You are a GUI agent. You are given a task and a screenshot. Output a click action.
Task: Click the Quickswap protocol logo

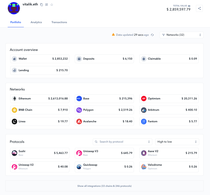point(79,167)
